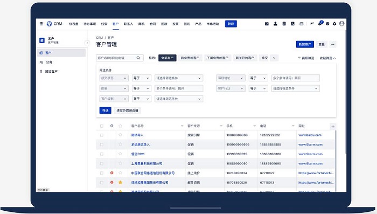Viewport: 377px width, 214px height.
Task: Tick the checkbox for 测试导入 row
Action: [102, 135]
